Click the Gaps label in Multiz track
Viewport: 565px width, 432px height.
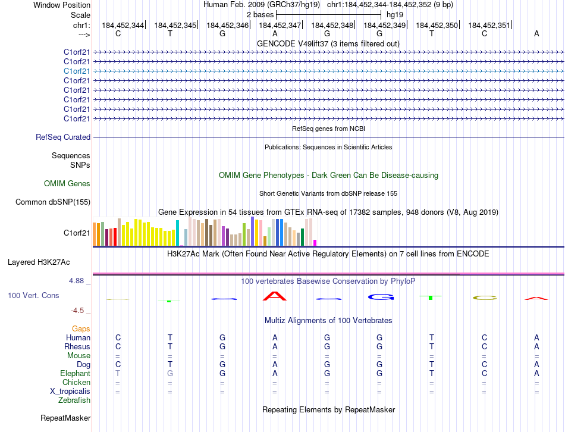(x=81, y=328)
